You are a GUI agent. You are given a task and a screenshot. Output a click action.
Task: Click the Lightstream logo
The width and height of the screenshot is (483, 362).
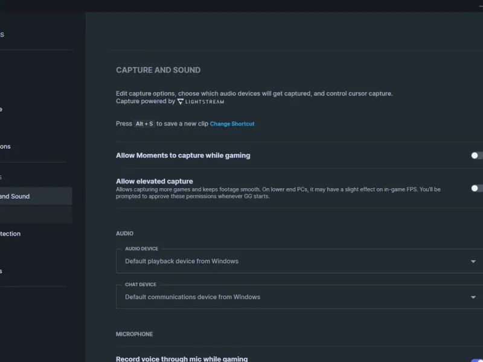(200, 102)
